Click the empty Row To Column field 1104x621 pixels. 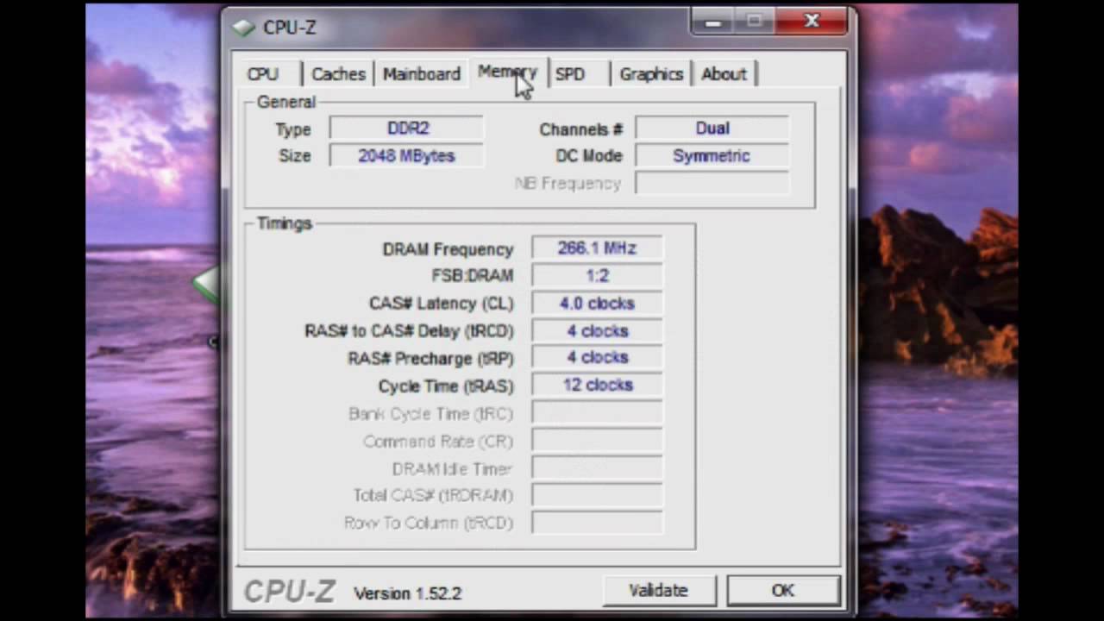tap(597, 523)
